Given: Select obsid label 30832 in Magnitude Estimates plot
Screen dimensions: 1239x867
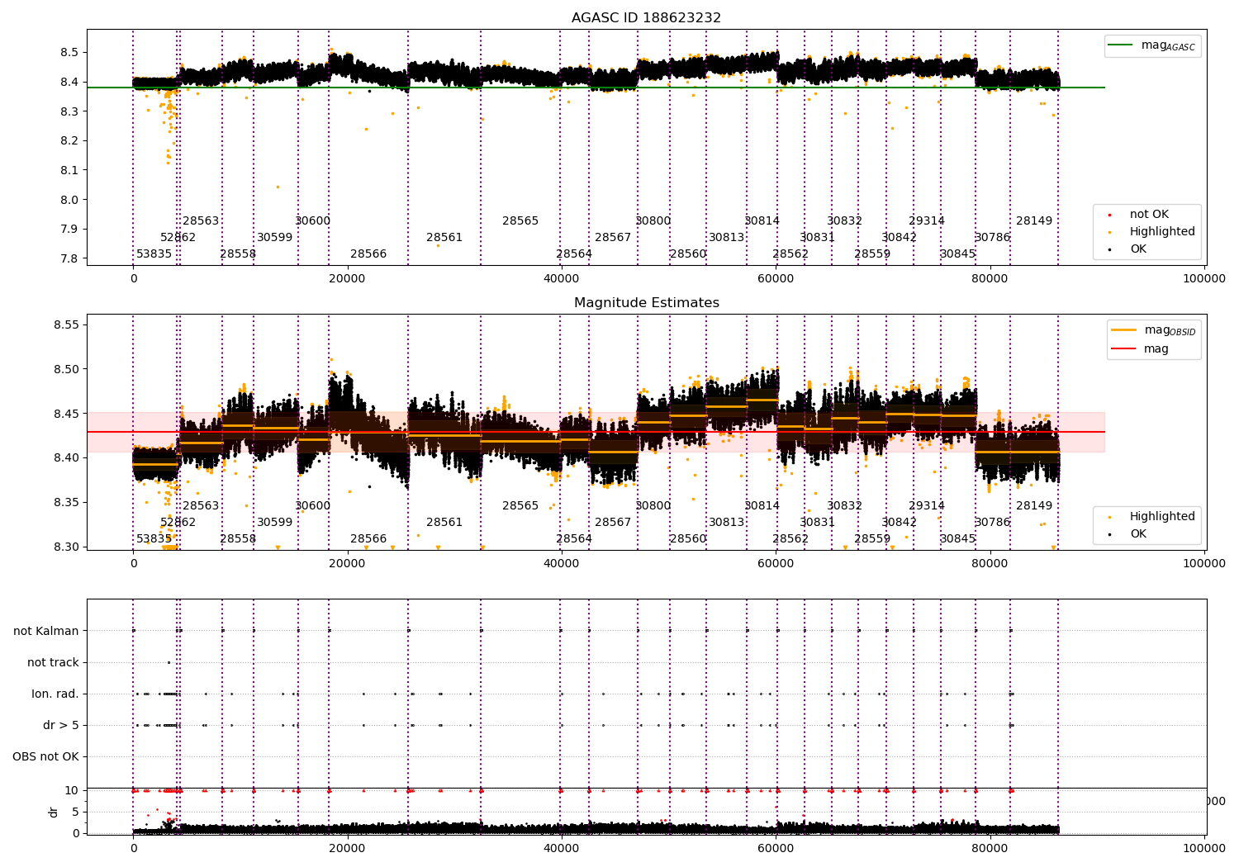Looking at the screenshot, I should tap(845, 506).
